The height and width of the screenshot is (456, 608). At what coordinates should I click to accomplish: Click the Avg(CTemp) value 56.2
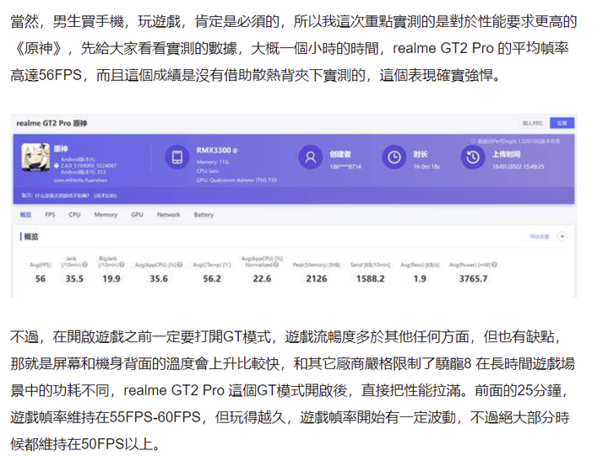(212, 279)
